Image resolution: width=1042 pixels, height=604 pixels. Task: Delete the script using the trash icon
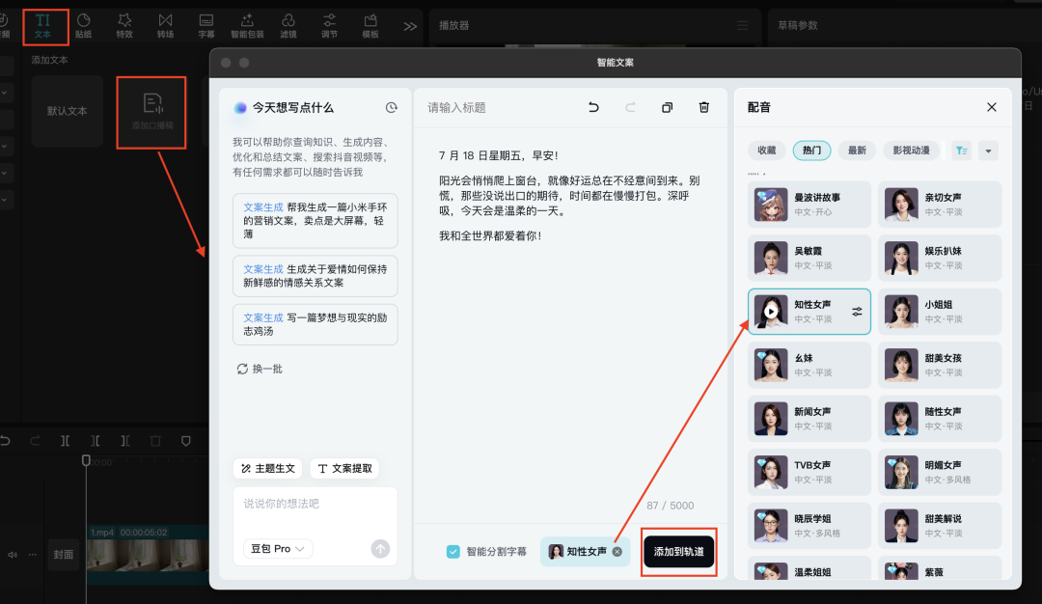click(703, 107)
